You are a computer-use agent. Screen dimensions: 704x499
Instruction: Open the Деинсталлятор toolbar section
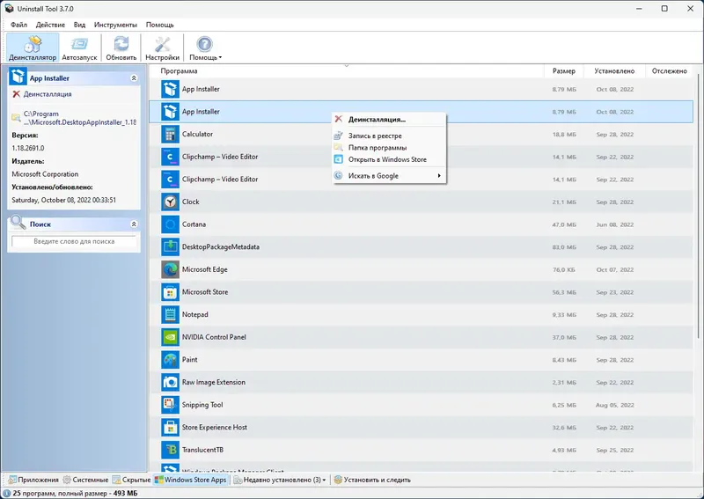click(33, 48)
